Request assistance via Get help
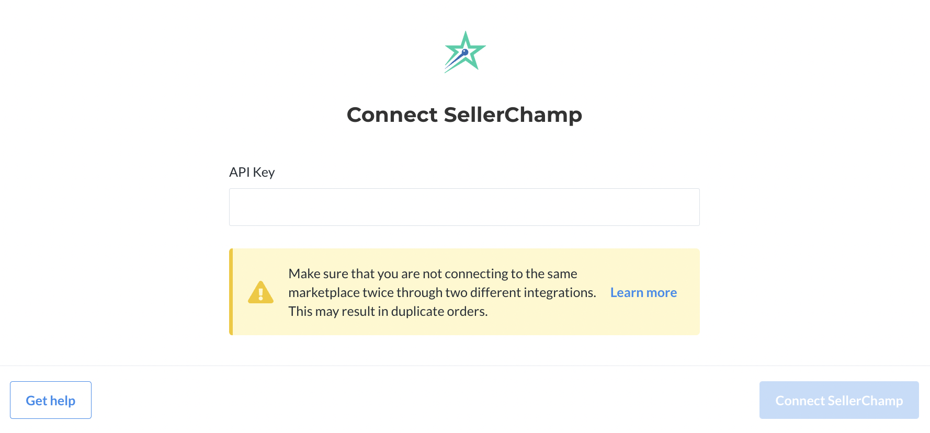930x433 pixels. [51, 400]
